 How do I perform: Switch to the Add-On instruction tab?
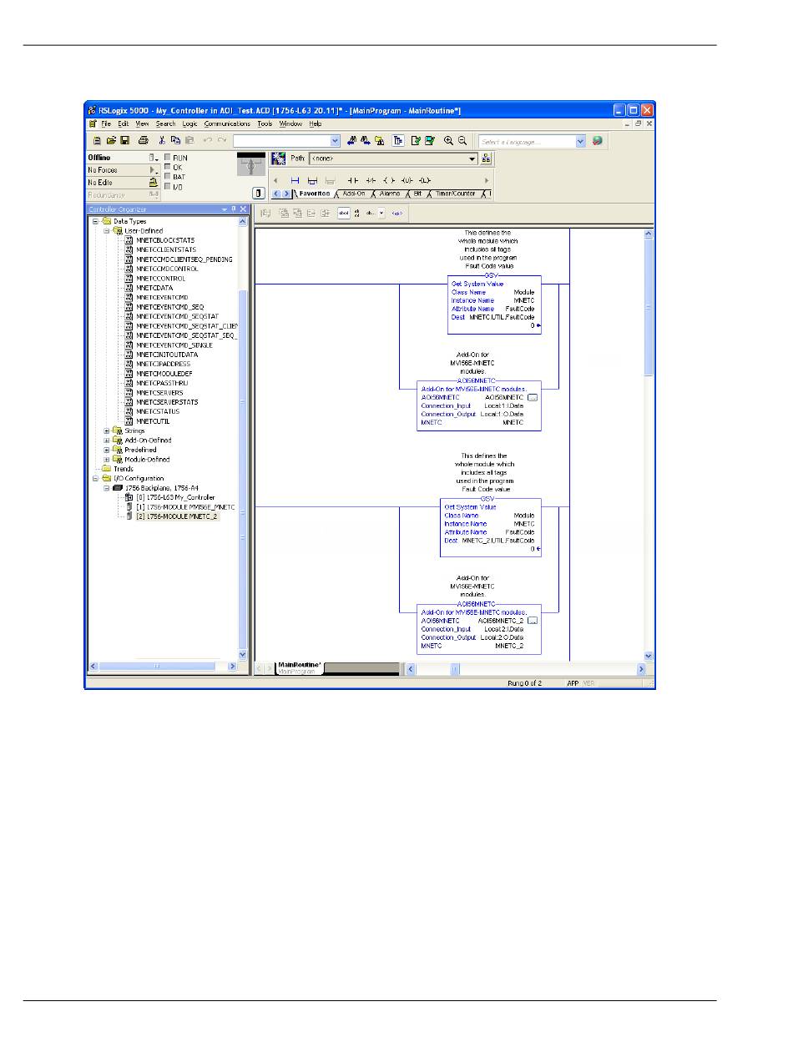tap(354, 194)
